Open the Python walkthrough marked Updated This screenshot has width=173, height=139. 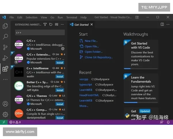click(x=141, y=114)
